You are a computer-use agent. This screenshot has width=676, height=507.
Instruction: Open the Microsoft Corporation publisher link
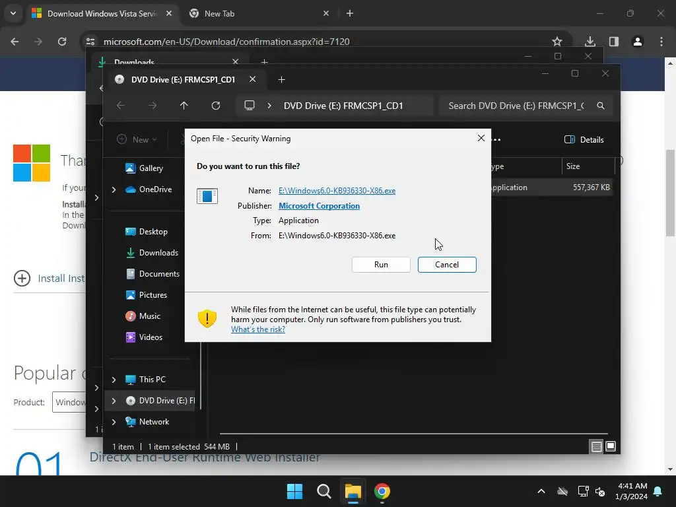point(319,206)
